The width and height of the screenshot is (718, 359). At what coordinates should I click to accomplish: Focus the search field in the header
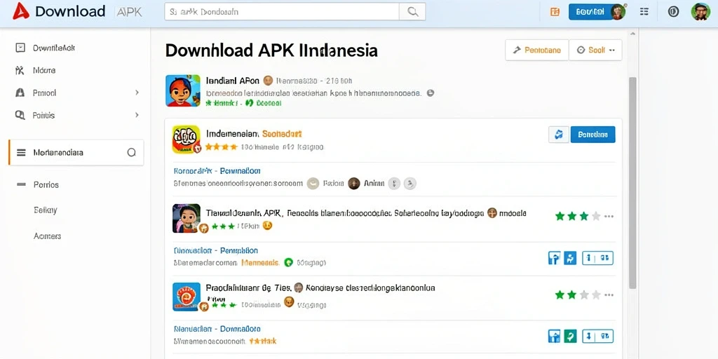tap(282, 12)
